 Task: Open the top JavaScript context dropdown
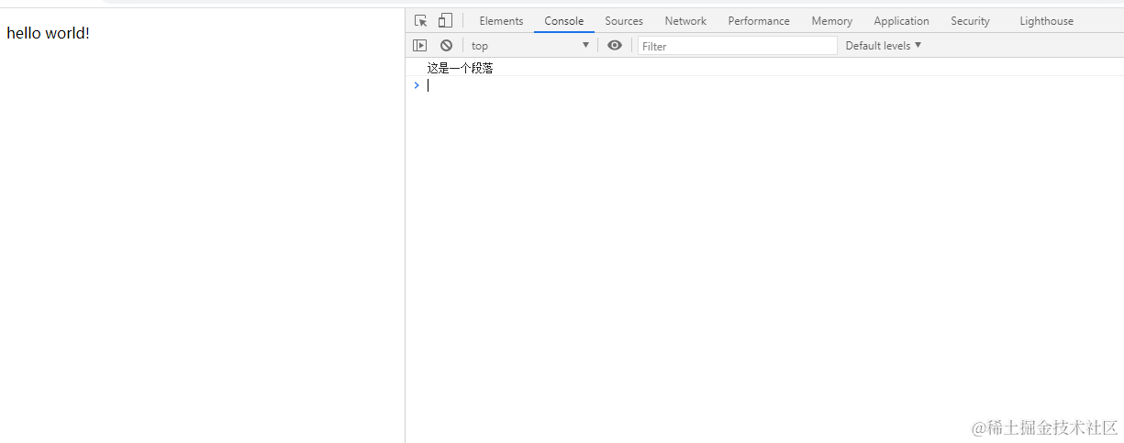530,45
